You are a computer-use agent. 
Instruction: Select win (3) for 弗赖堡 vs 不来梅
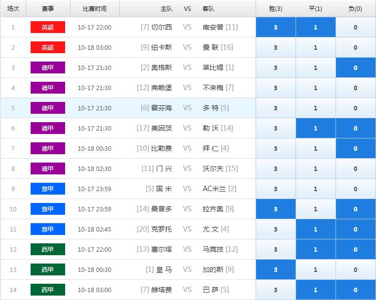pyautogui.click(x=275, y=88)
